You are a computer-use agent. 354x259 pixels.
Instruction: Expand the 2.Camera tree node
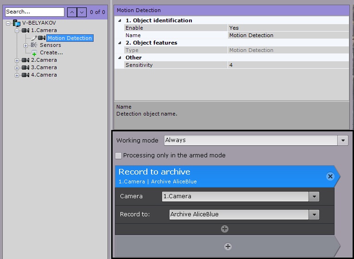[x=17, y=60]
